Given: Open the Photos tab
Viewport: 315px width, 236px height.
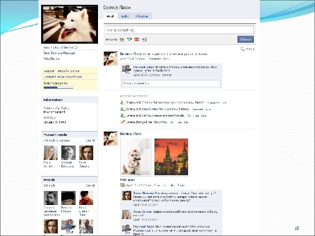Looking at the screenshot, I should click(x=142, y=16).
